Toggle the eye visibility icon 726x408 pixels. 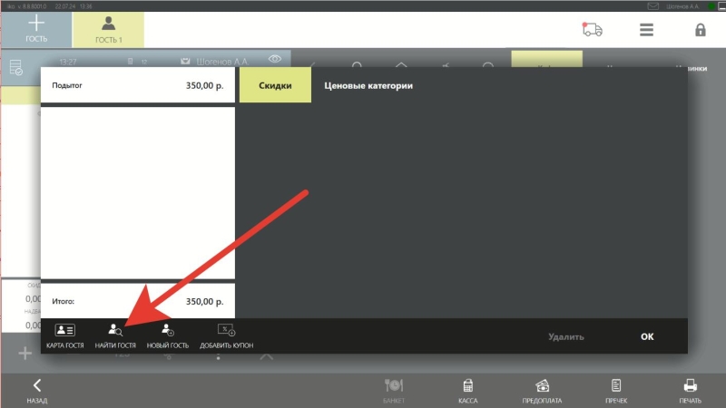coord(275,59)
